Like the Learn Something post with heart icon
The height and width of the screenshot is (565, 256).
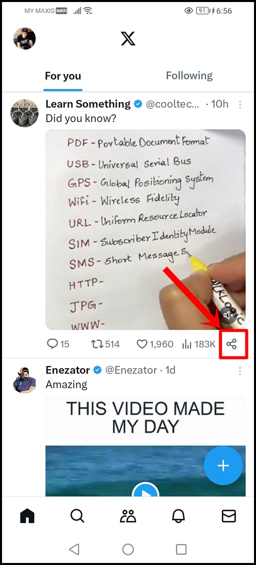coord(142,344)
